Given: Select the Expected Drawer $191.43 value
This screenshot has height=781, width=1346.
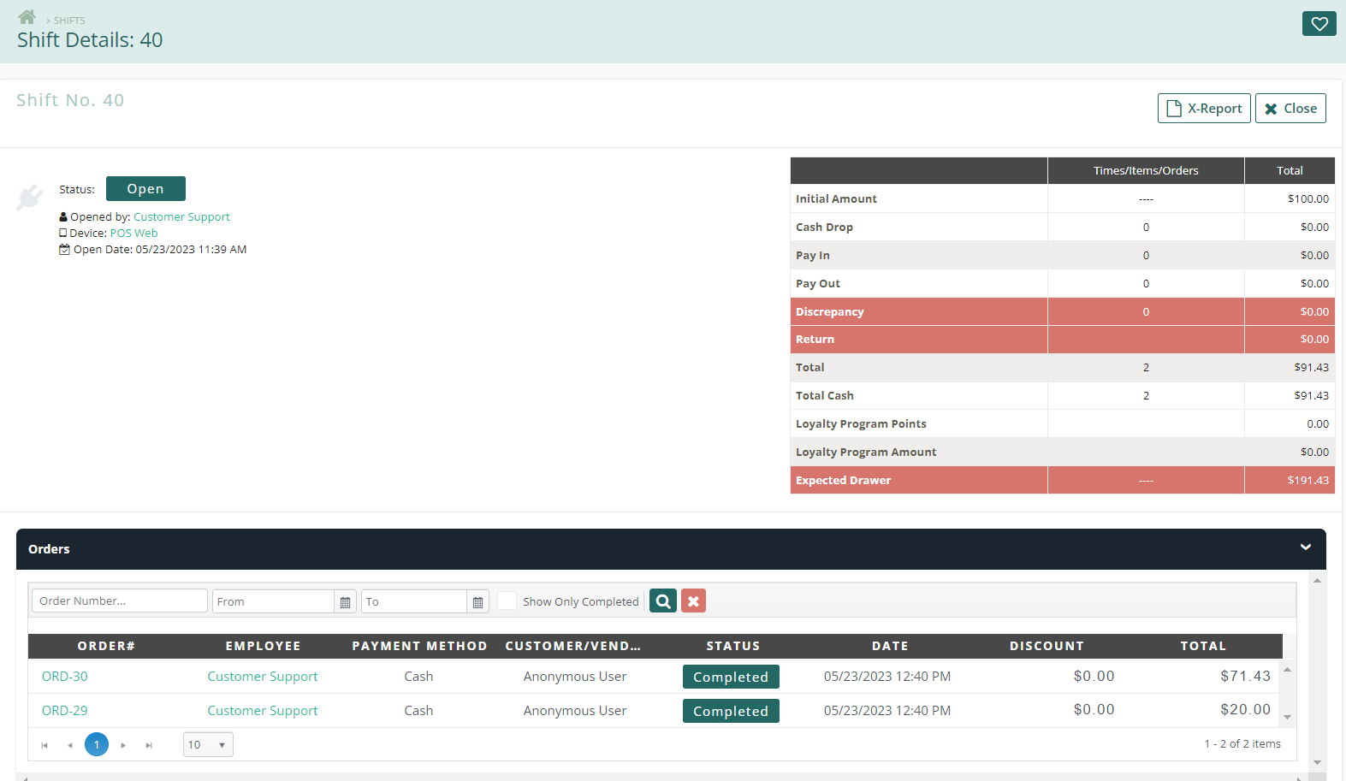Looking at the screenshot, I should (1307, 480).
